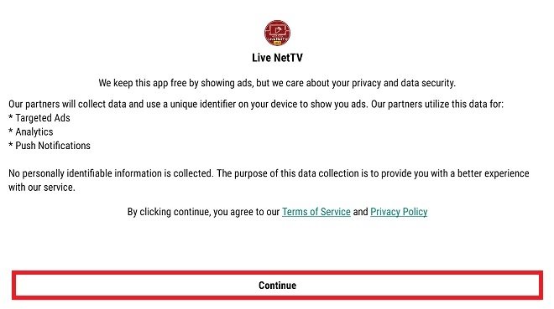This screenshot has height=309, width=554.
Task: Click the Live NetTV round logo icon
Action: click(x=277, y=33)
